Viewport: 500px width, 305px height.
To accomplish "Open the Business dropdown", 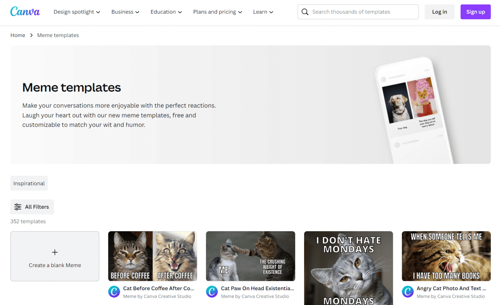I will pyautogui.click(x=125, y=12).
